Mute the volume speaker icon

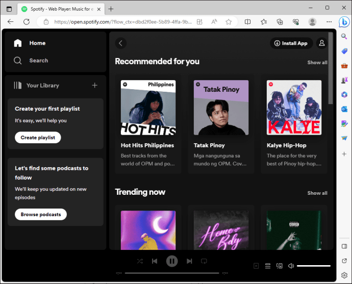click(x=291, y=266)
